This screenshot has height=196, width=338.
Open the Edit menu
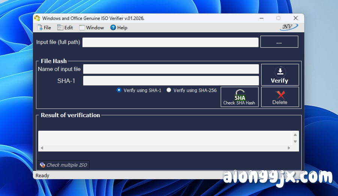(x=65, y=28)
